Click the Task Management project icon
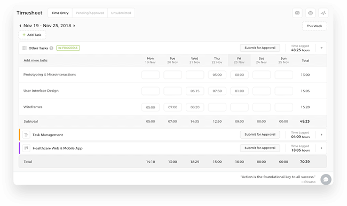347x206 pixels. pyautogui.click(x=26, y=134)
